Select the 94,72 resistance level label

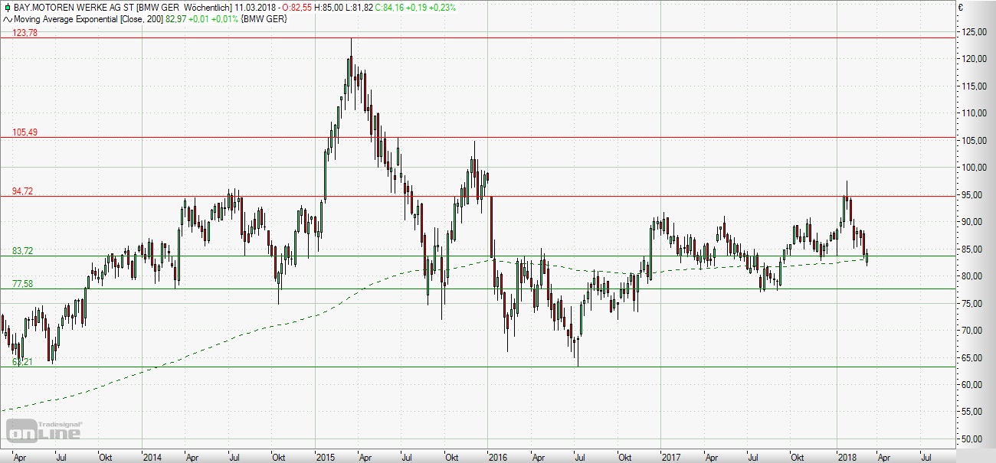tap(23, 191)
